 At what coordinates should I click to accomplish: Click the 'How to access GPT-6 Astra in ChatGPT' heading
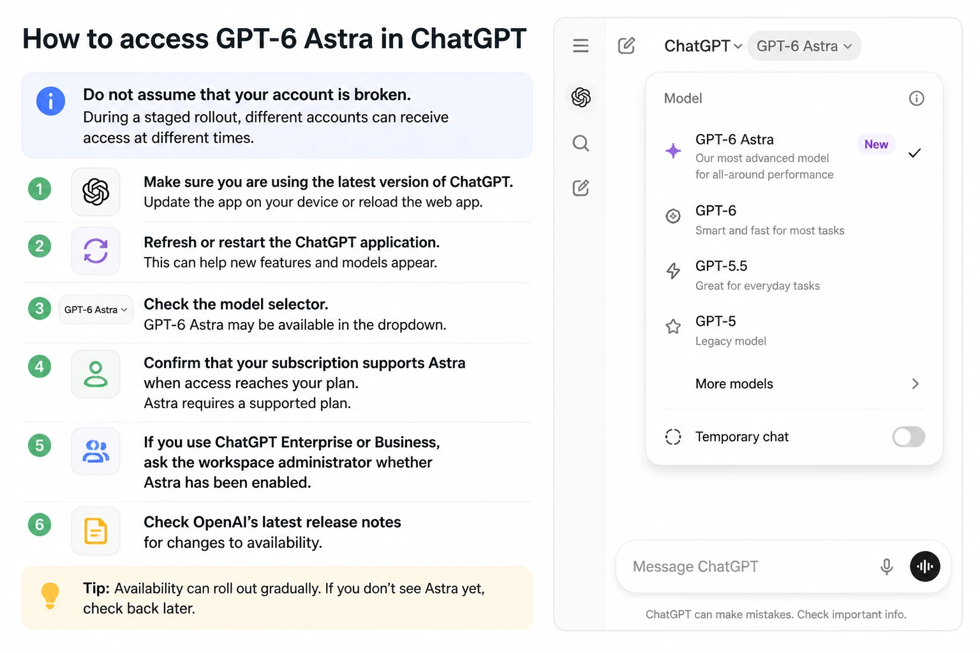(274, 39)
